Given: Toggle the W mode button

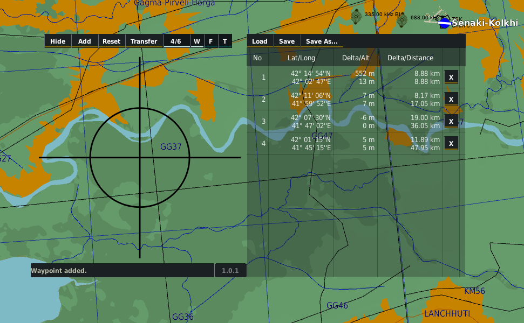Looking at the screenshot, I should tap(197, 41).
